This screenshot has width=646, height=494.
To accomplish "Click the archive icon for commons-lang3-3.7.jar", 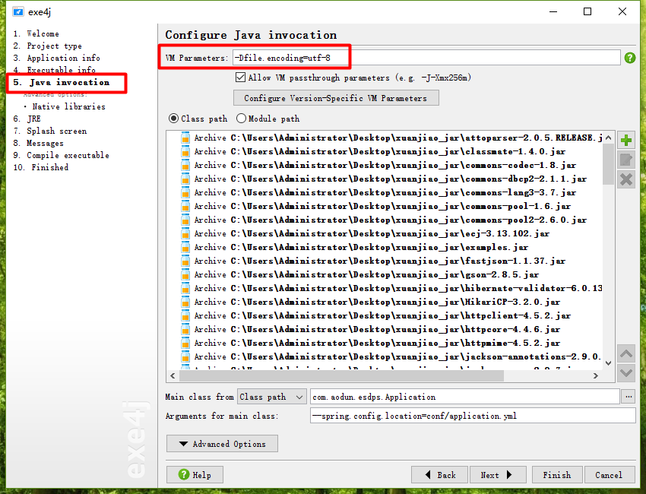I will (x=185, y=192).
